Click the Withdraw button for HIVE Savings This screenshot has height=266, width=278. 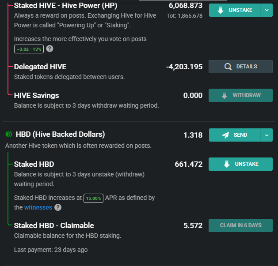(240, 95)
